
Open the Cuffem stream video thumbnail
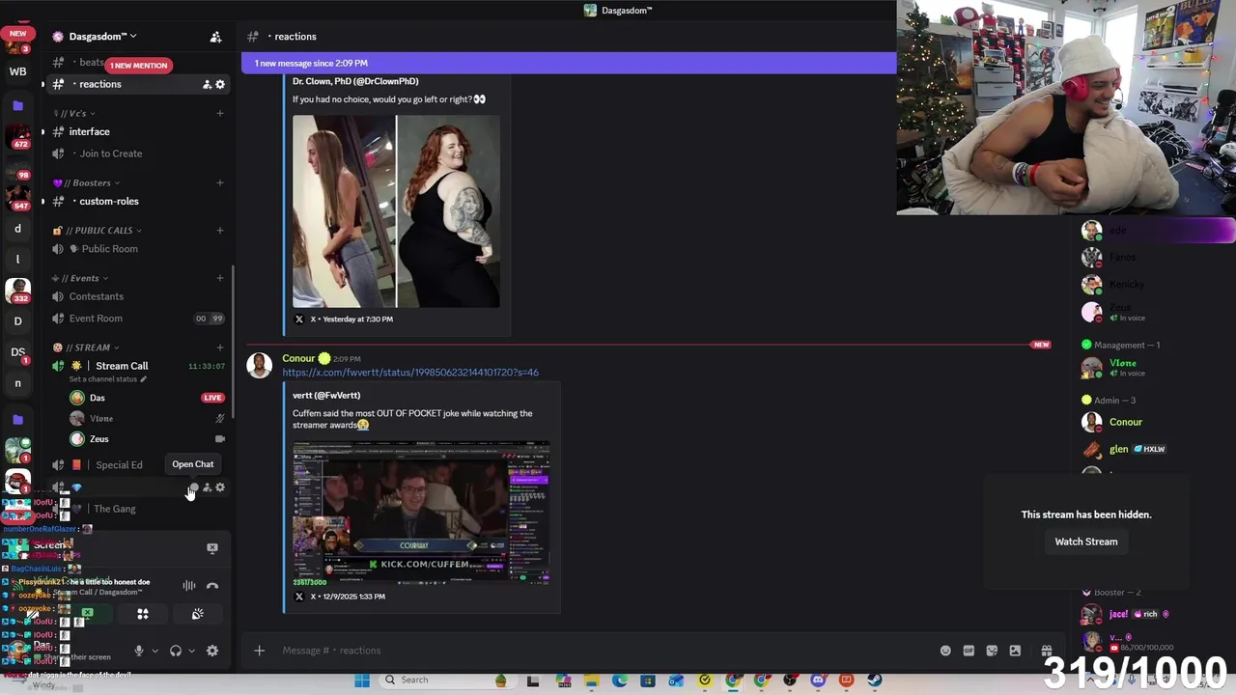[421, 513]
